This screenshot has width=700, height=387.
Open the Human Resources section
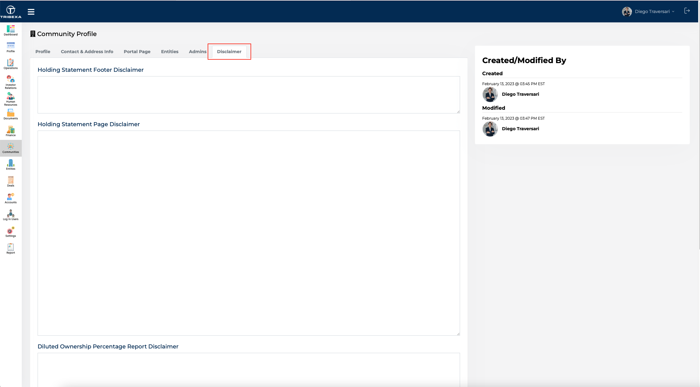[x=10, y=99]
